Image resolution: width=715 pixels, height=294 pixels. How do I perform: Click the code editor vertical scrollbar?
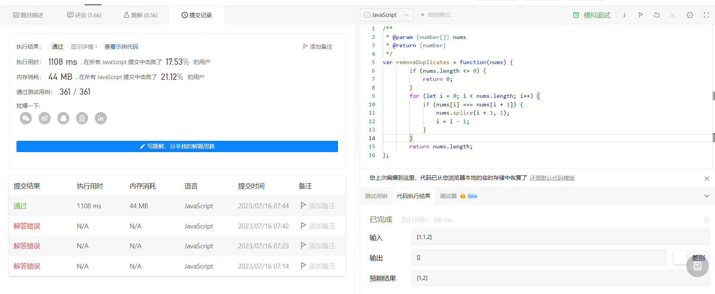714,96
